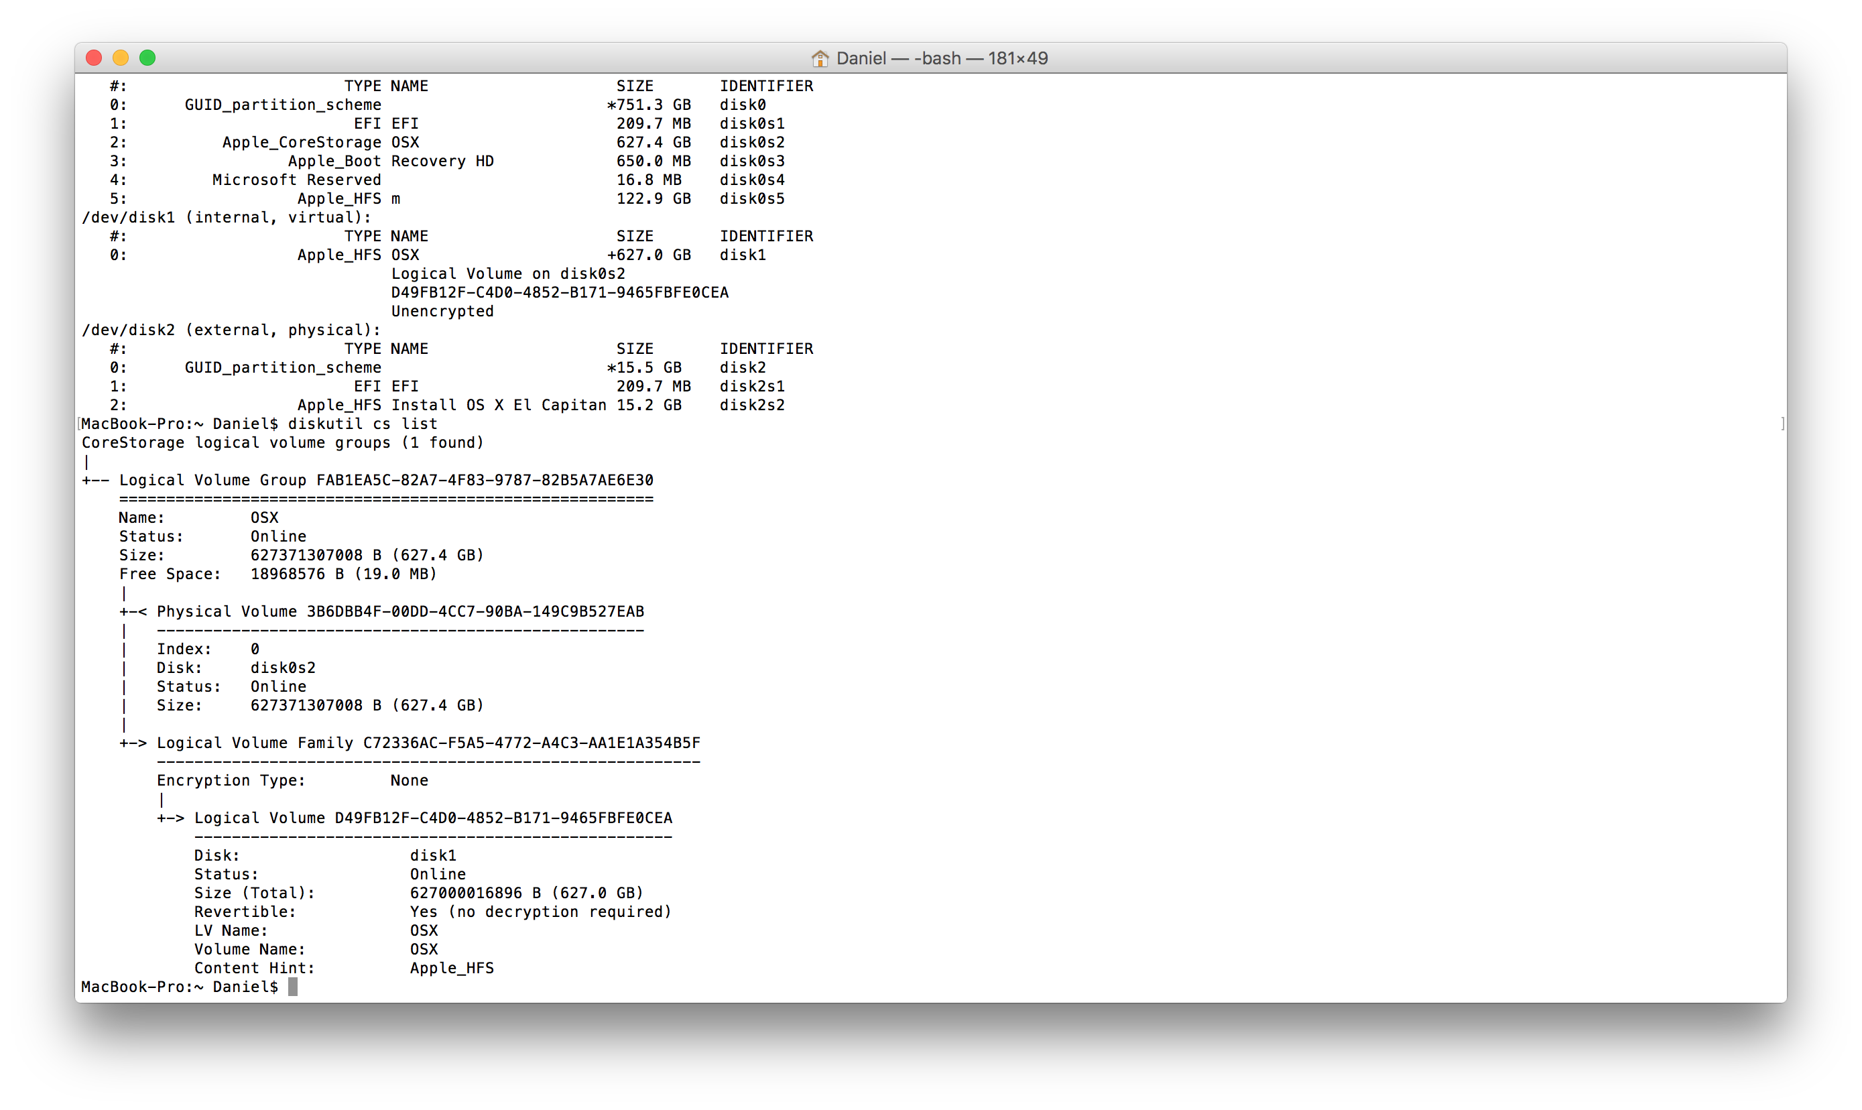Click 'Yes (no decryption required)' text
The height and width of the screenshot is (1110, 1862).
click(542, 911)
